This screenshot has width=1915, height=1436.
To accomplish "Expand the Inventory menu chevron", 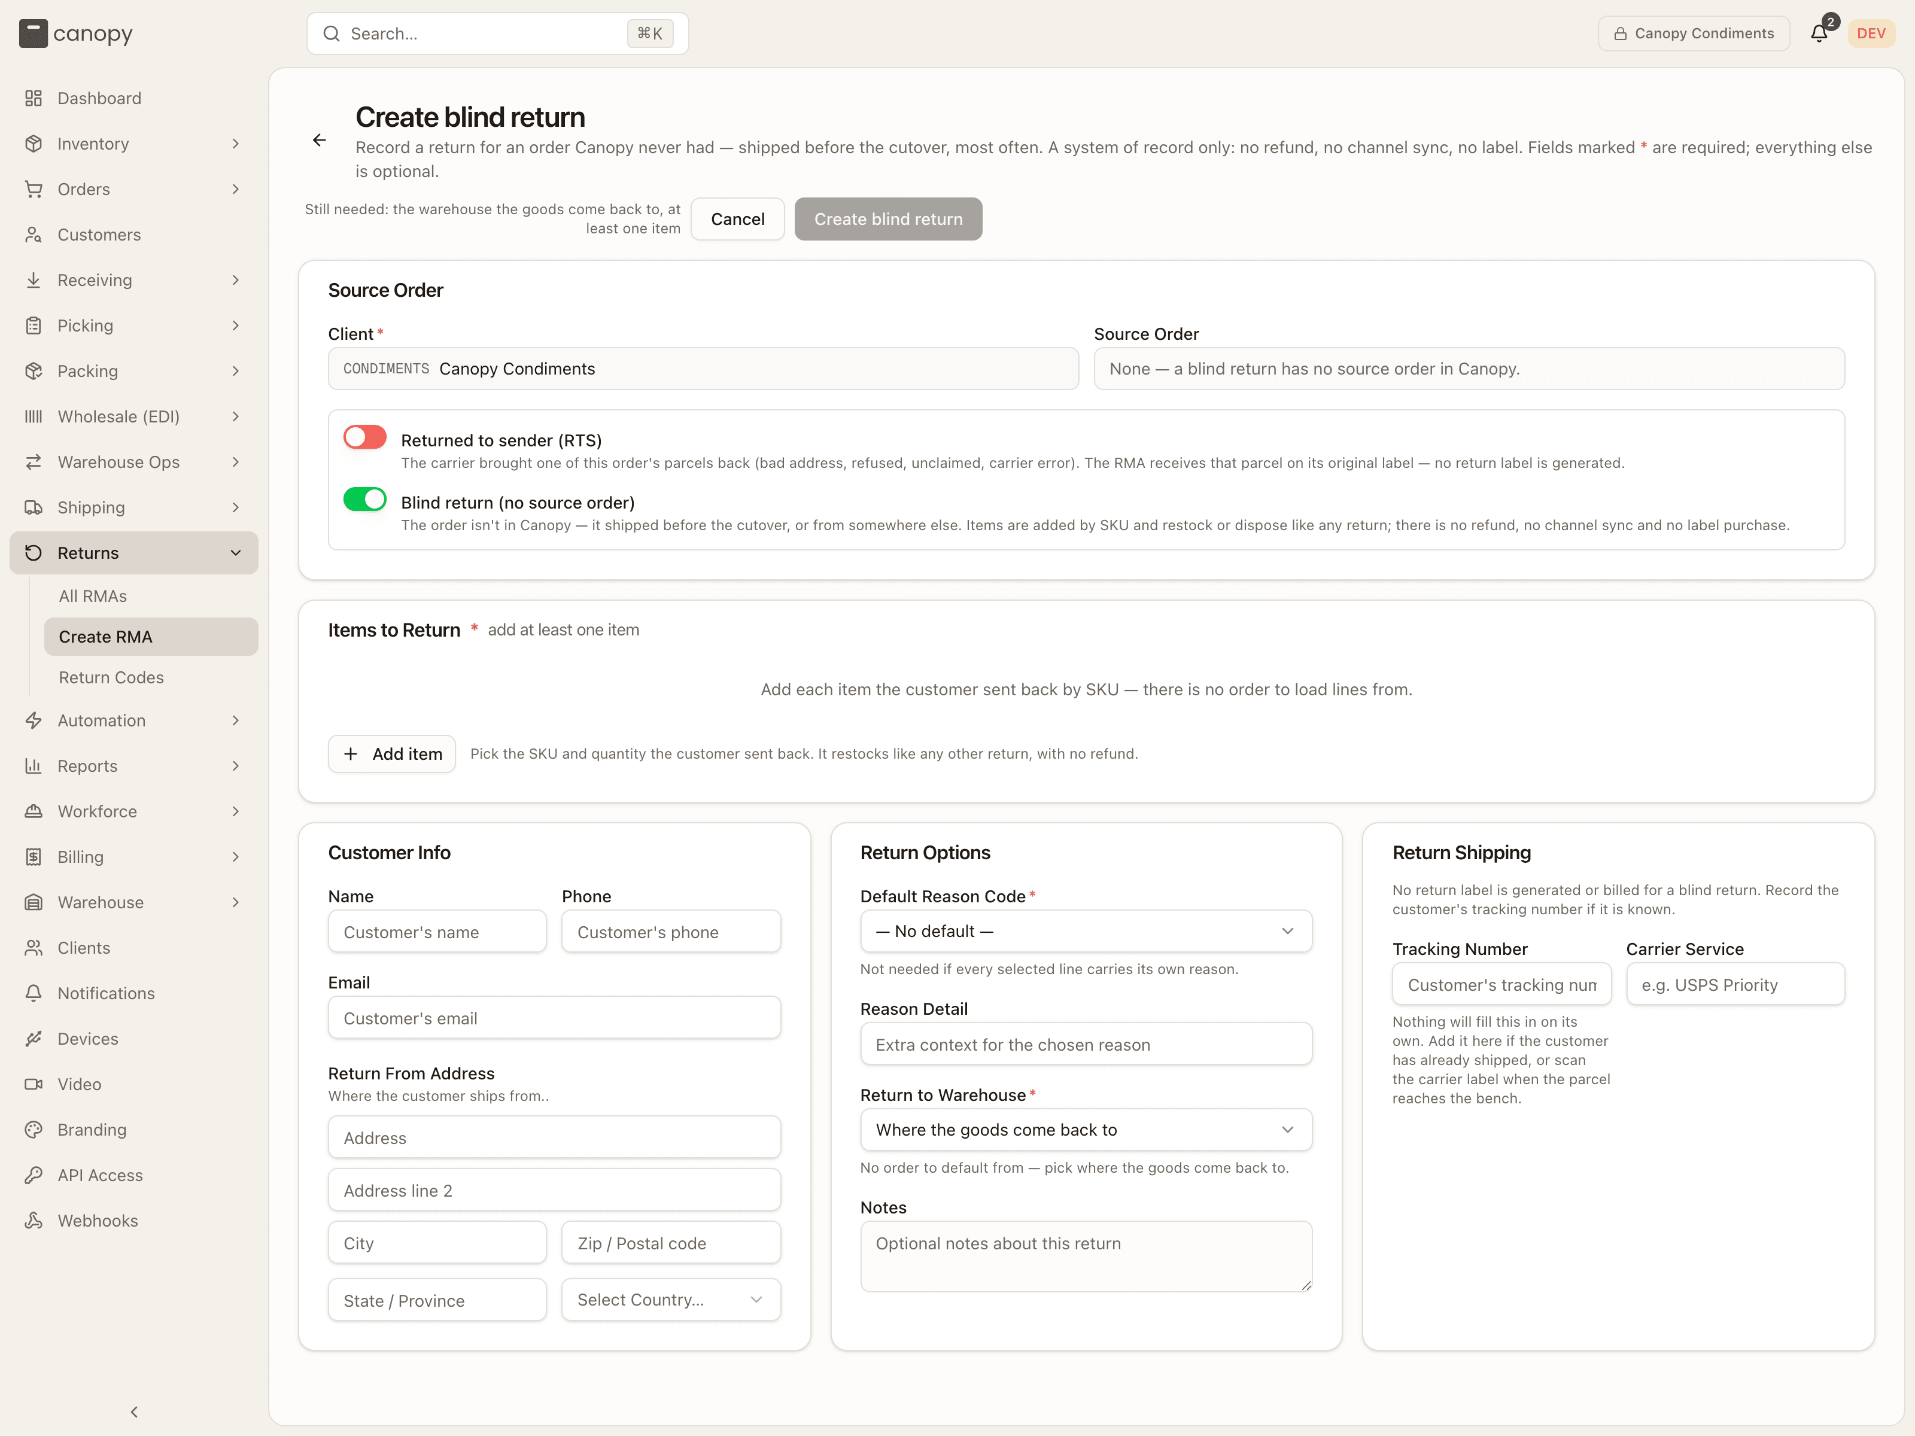I will tap(235, 144).
